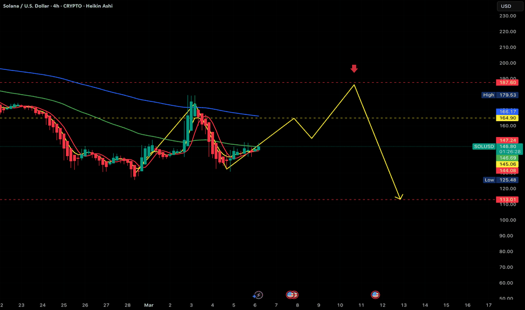Select the red dashed line at 113.01

248,200
